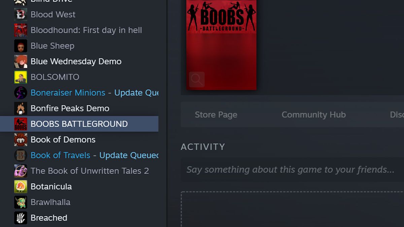Click the Boneraiser Minions game icon
Viewport: 404px width, 227px height.
click(21, 93)
